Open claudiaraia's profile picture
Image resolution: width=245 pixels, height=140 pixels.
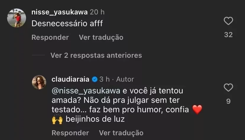tap(39, 82)
